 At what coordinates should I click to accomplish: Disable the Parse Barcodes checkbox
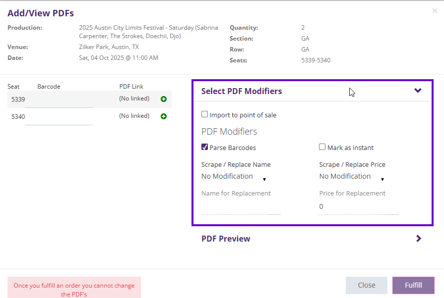[204, 147]
